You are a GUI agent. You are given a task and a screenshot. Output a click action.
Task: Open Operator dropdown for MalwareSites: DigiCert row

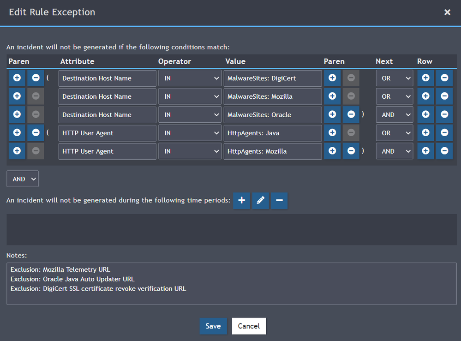[190, 78]
